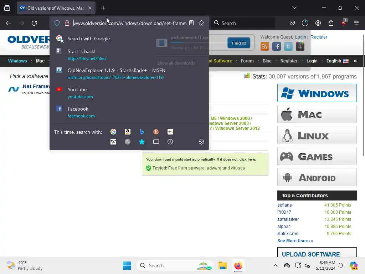Go back to the previous page
The width and height of the screenshot is (365, 274).
tap(9, 23)
